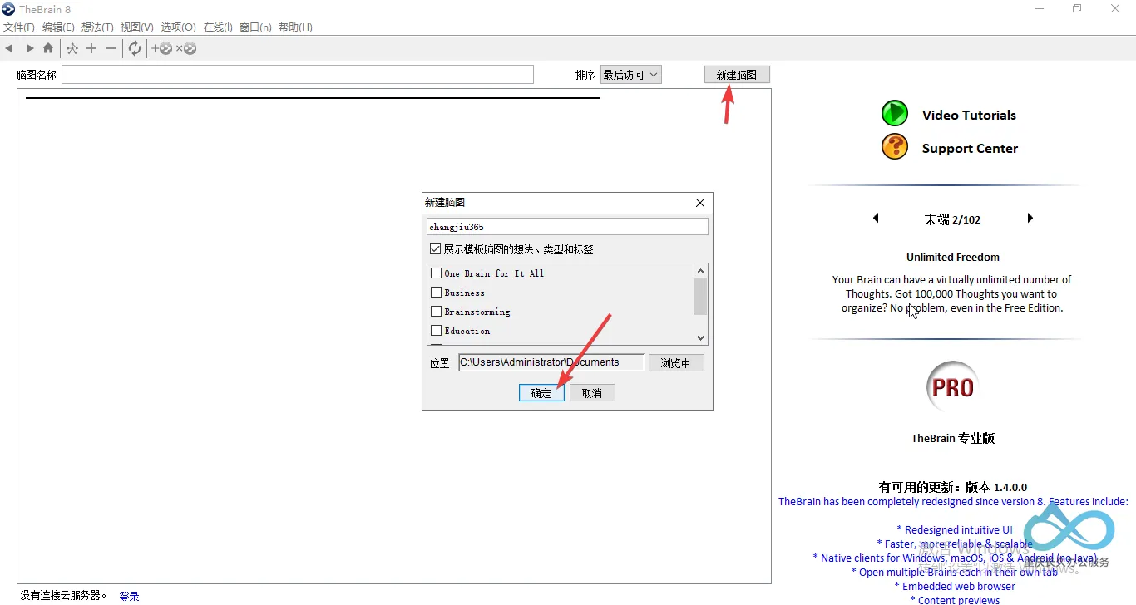The height and width of the screenshot is (605, 1136).
Task: Check the Education template box
Action: (436, 330)
